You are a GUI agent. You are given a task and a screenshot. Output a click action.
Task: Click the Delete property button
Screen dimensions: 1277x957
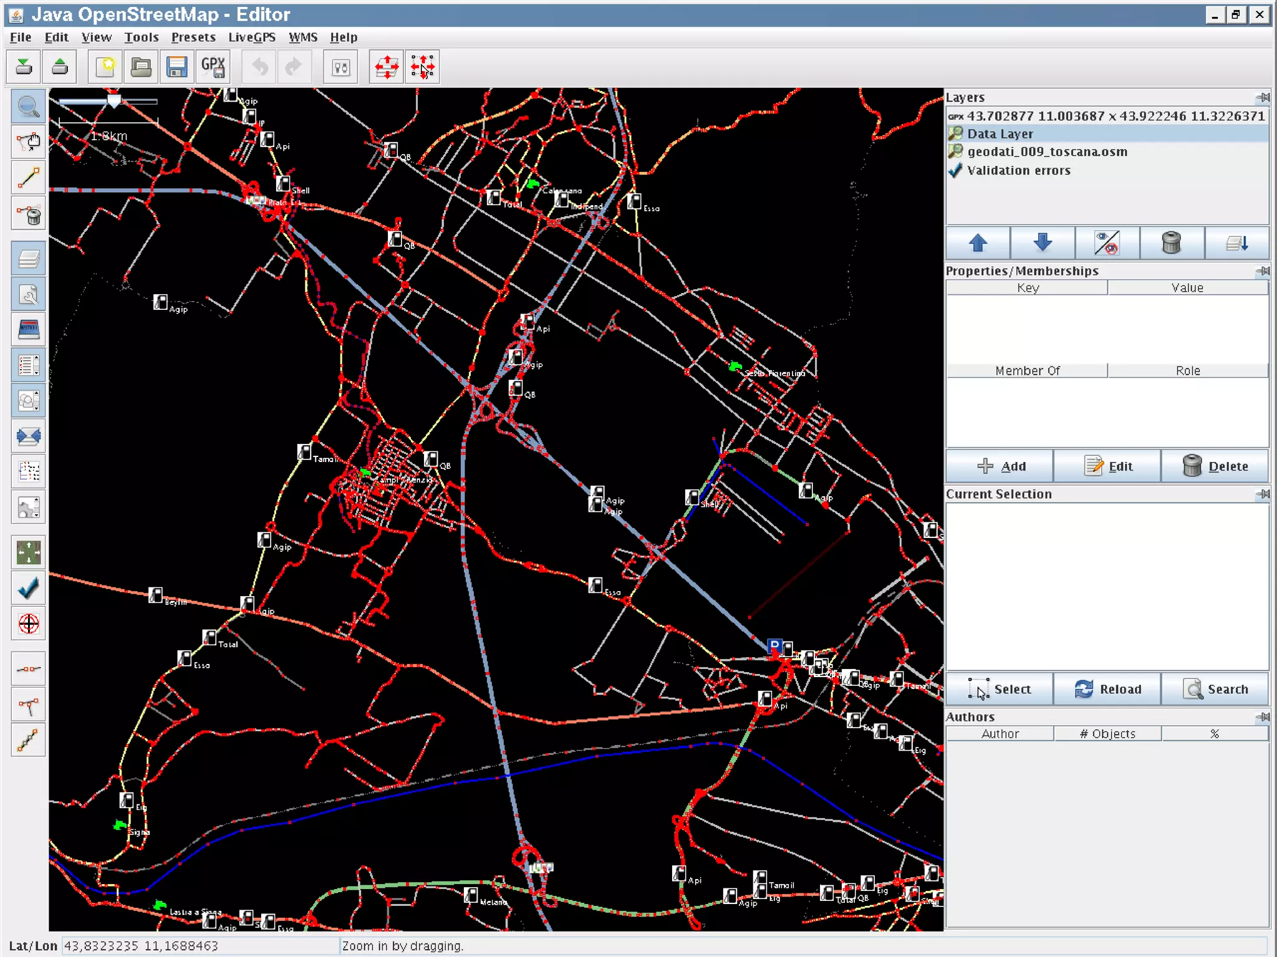1215,466
